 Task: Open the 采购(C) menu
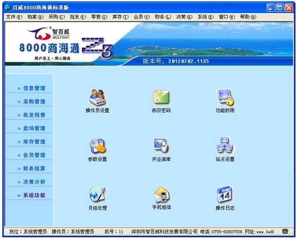point(56,17)
